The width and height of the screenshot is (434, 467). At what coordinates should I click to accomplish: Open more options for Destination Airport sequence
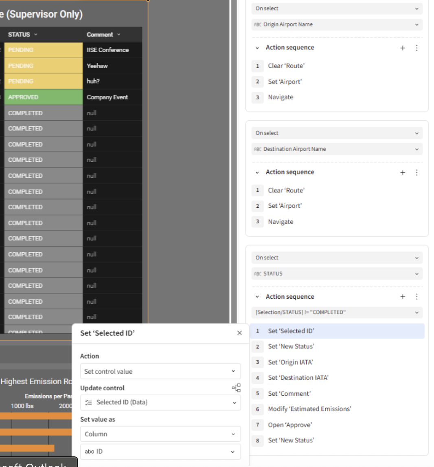click(416, 172)
